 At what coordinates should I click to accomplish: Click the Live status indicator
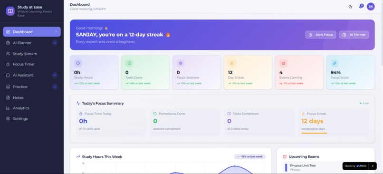[x=364, y=103]
